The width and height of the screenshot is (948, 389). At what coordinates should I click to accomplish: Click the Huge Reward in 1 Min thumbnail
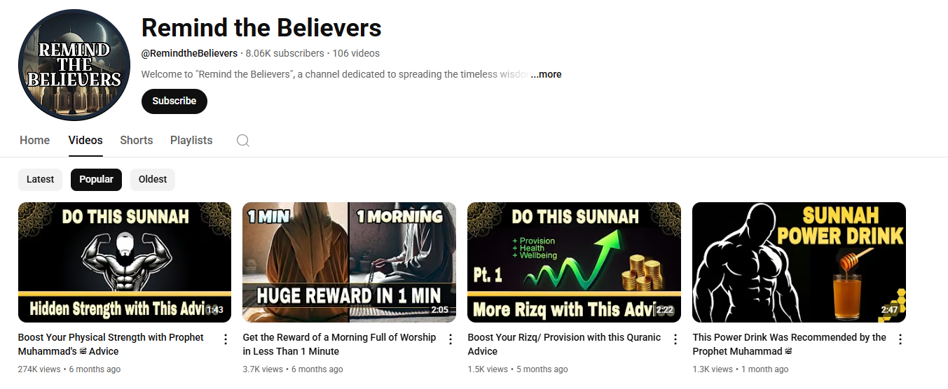[x=349, y=262]
